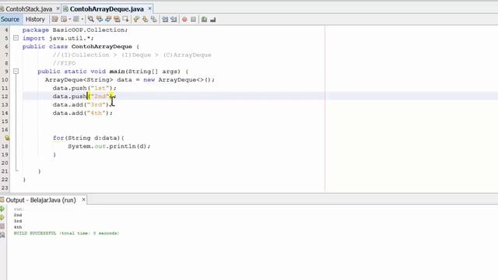
Task: Click the '2nd' line in Output
Action: click(x=18, y=215)
